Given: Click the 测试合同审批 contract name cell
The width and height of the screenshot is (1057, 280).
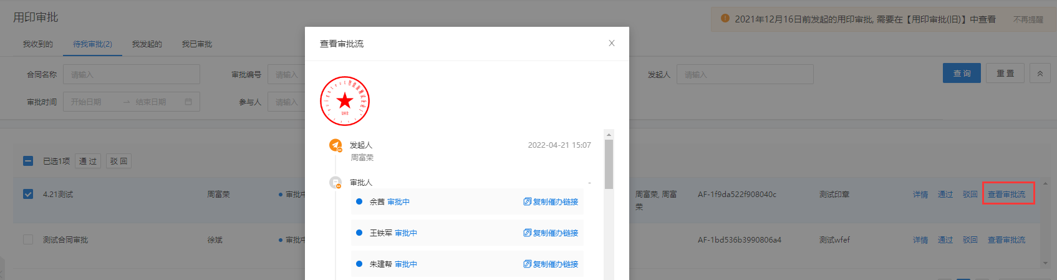Looking at the screenshot, I should 65,240.
